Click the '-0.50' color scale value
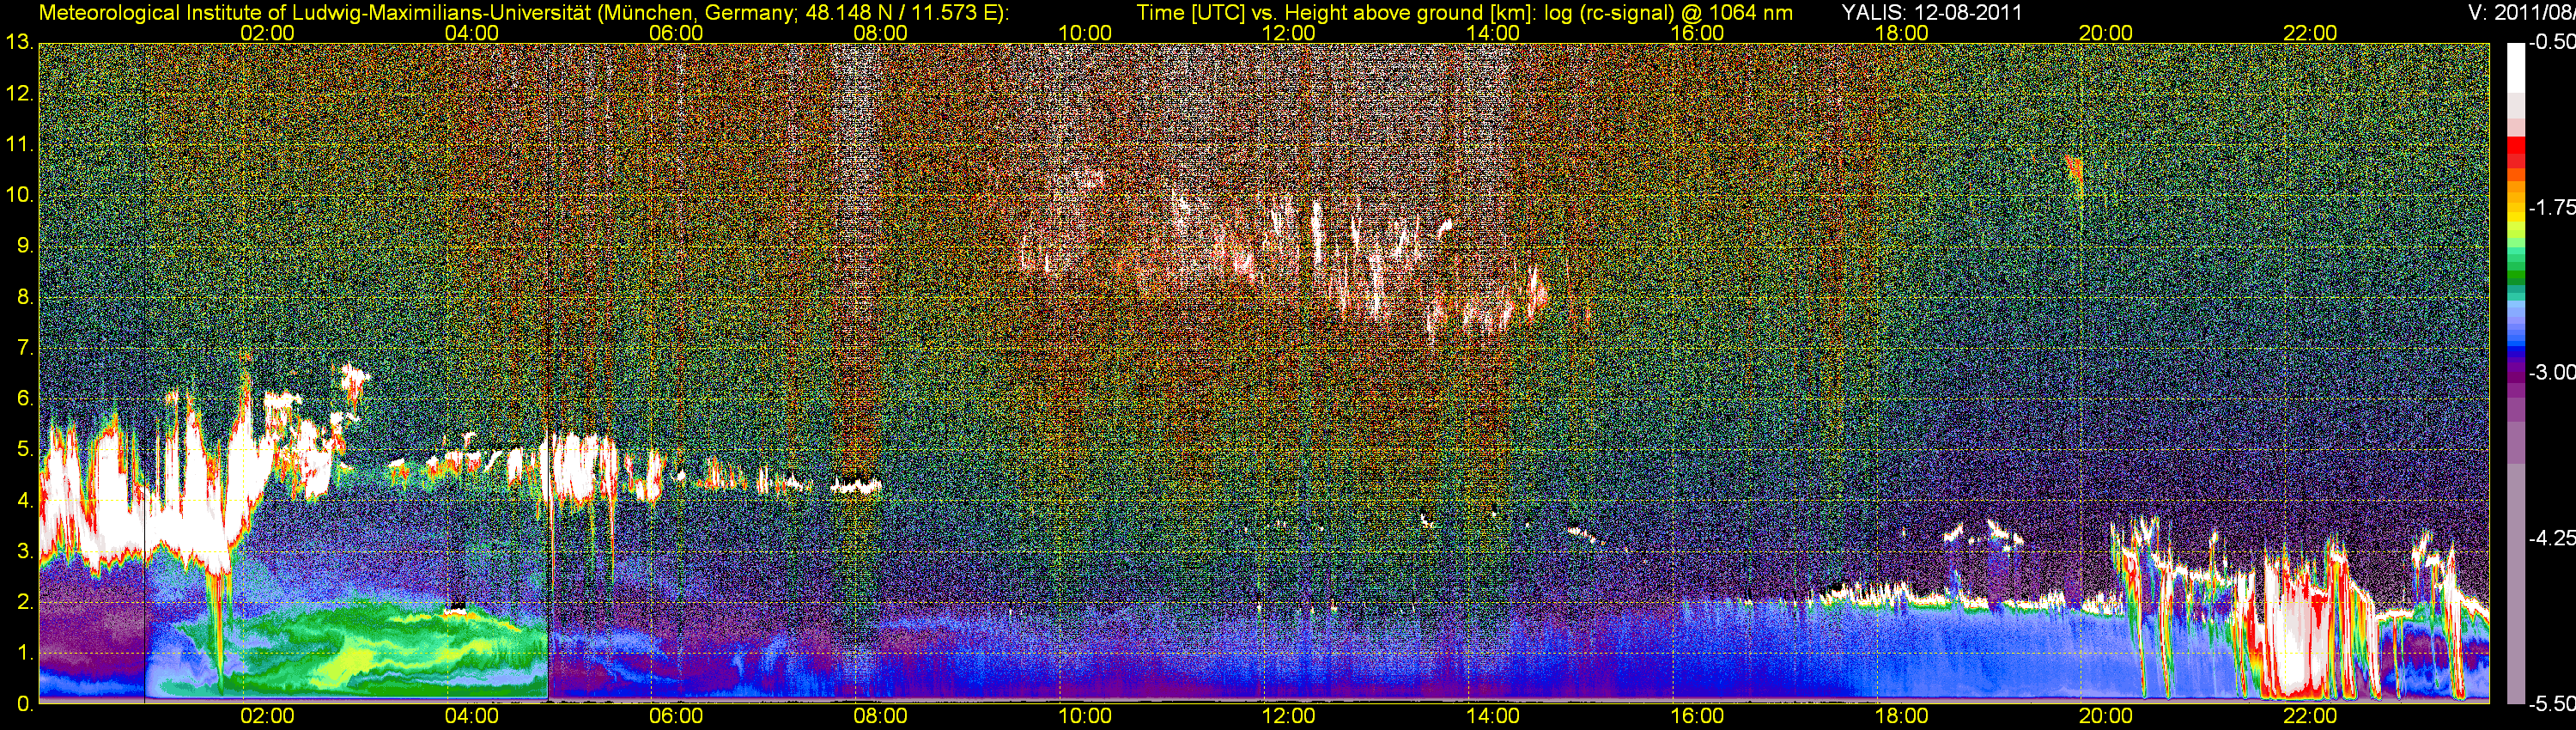The image size is (2576, 730). [x=2551, y=42]
